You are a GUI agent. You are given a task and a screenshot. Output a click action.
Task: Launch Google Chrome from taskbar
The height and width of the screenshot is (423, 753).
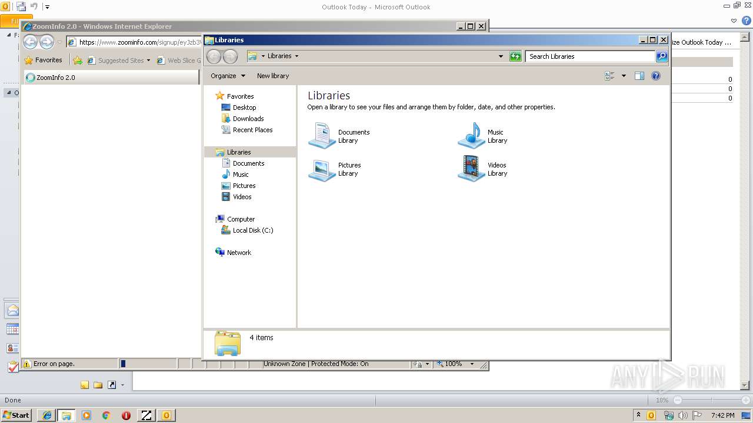click(x=106, y=415)
